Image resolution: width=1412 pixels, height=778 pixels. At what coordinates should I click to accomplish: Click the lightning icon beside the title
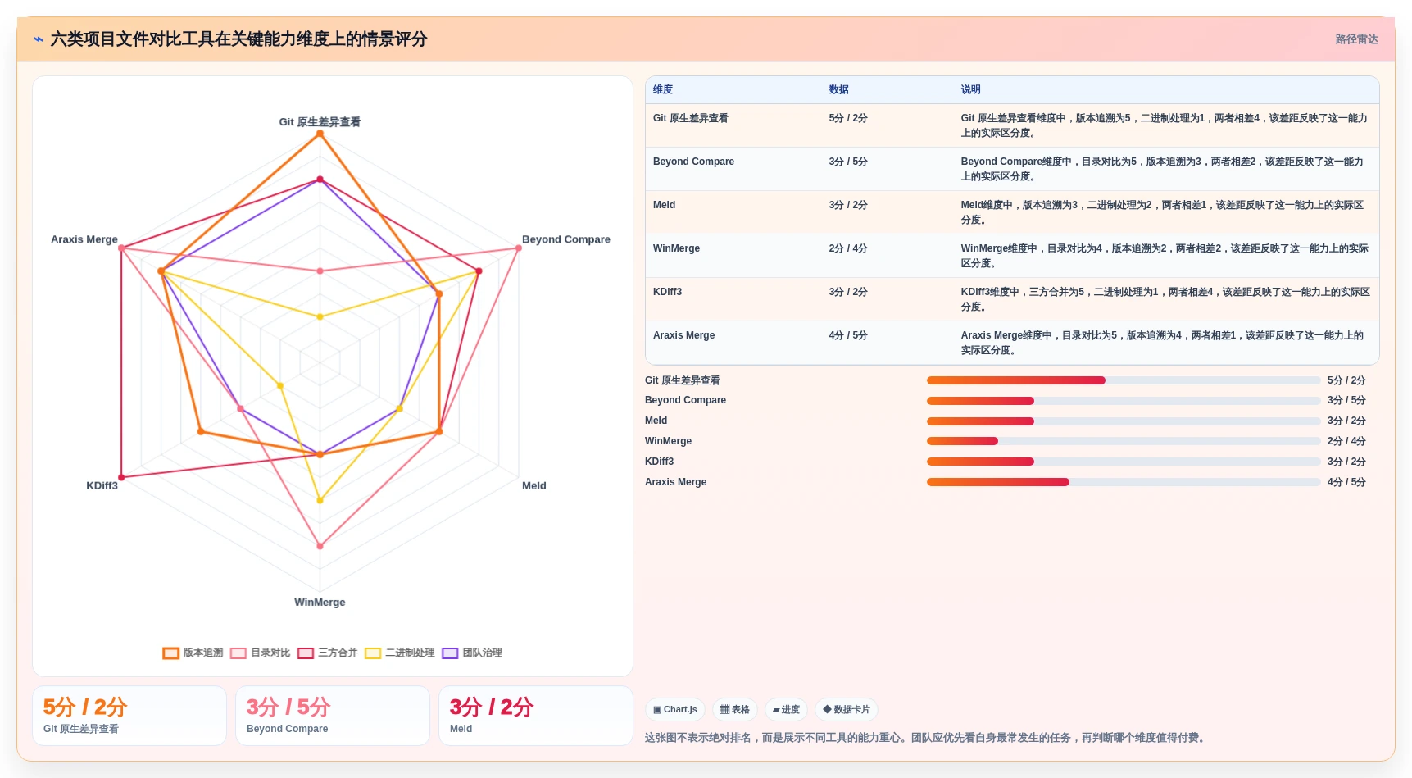38,39
